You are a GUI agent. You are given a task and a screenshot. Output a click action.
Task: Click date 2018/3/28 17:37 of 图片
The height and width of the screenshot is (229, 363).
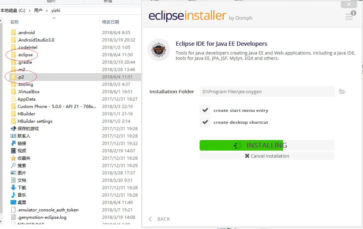coord(119,173)
